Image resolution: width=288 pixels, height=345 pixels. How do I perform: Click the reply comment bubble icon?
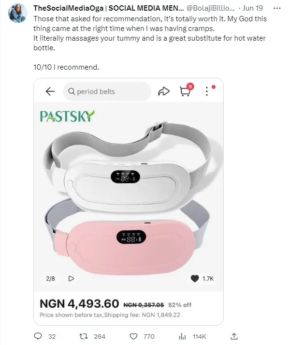pyautogui.click(x=38, y=336)
